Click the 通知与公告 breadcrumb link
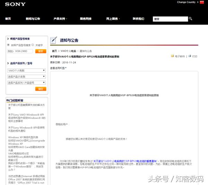The image size is (208, 185). tap(86, 51)
